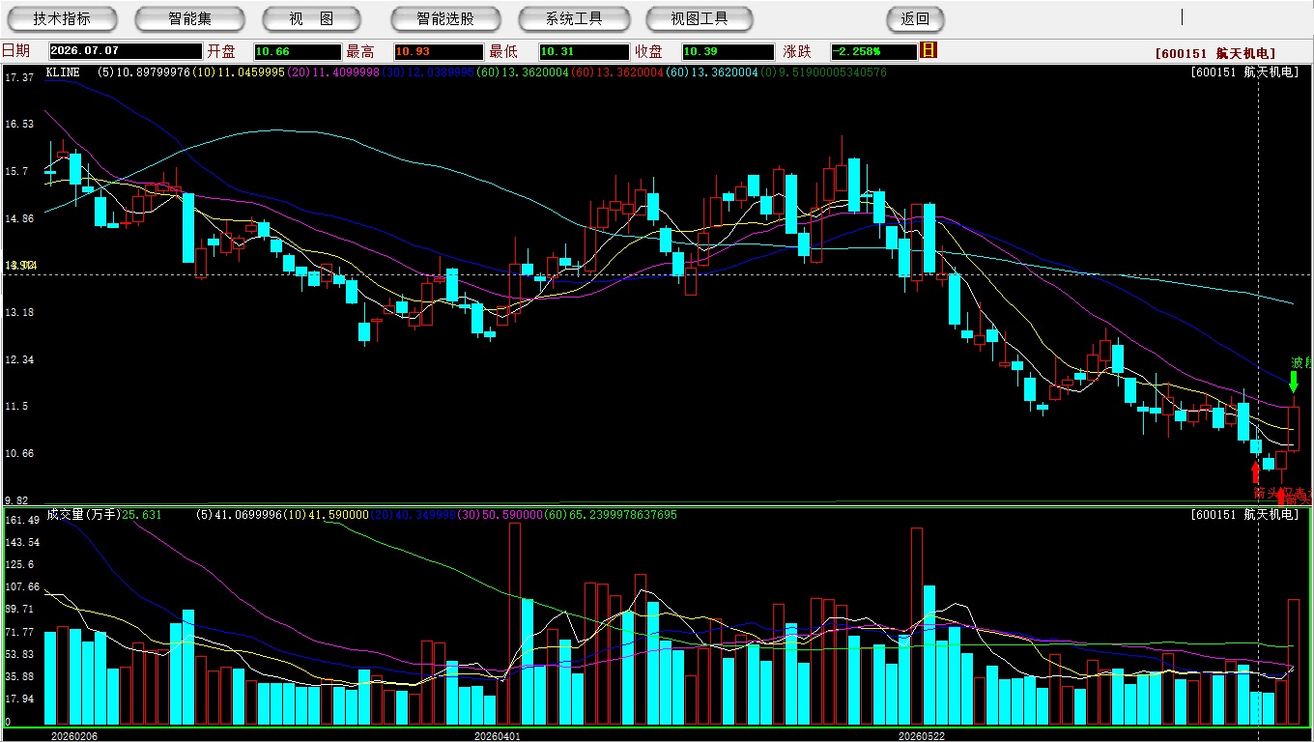Open the 智能集 menu
This screenshot has height=742, width=1314.
coord(189,18)
